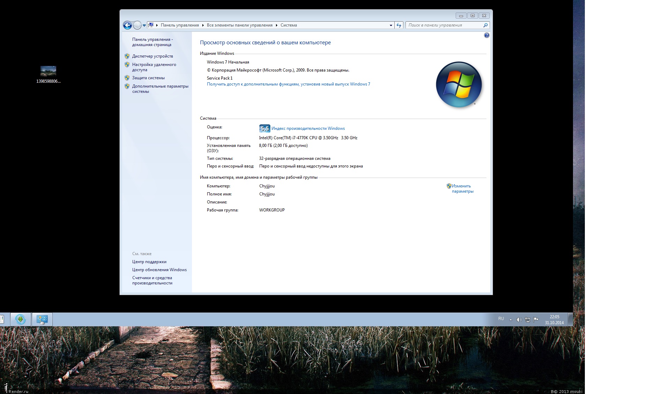The image size is (670, 394).
Task: Click shield icon beside 'Защита системы'
Action: tap(127, 78)
